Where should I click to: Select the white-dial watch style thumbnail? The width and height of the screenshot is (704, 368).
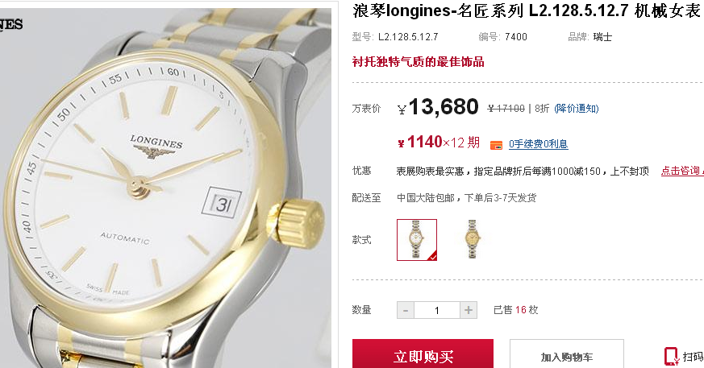417,240
